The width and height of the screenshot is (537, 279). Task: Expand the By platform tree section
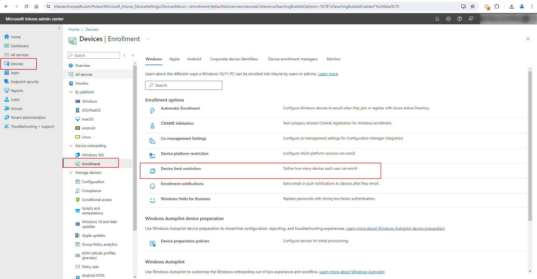click(71, 92)
